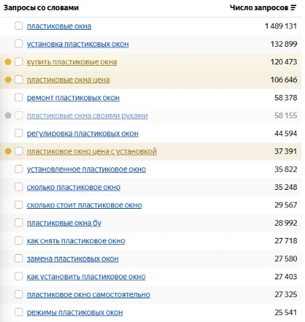The image size is (305, 322).
Task: Click link режимы пластиковых окон
Action: coord(75,313)
